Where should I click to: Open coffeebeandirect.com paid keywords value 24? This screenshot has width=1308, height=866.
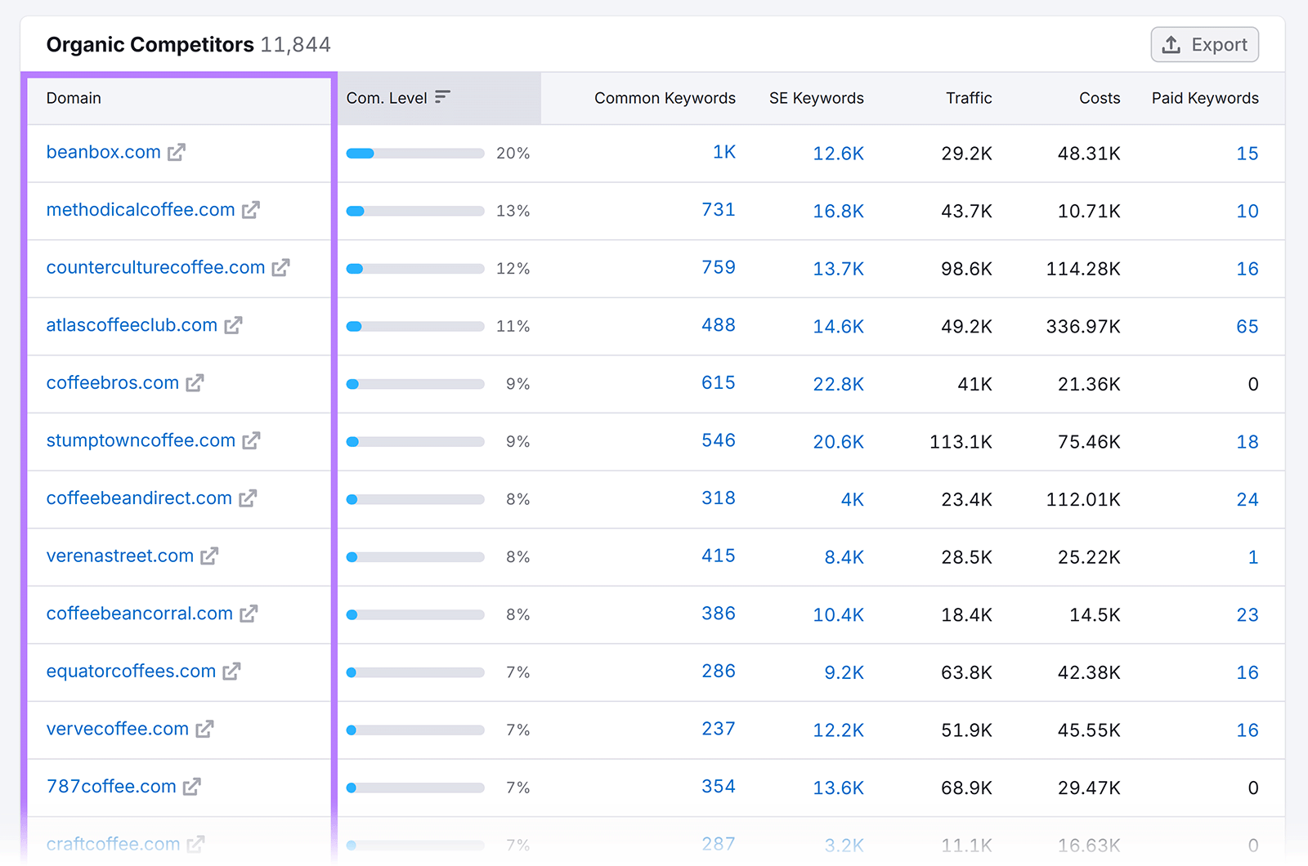pos(1248,499)
